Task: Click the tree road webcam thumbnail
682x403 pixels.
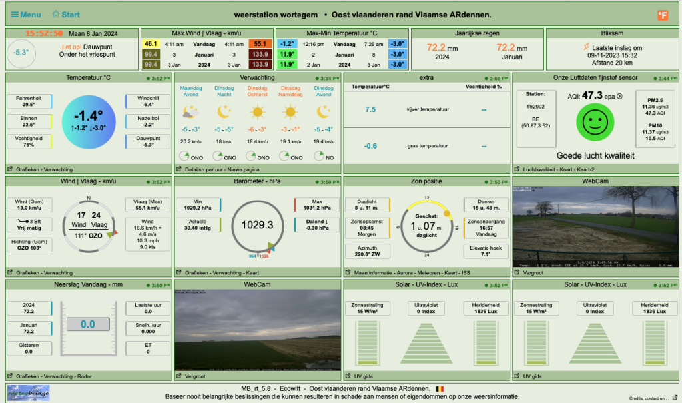Action: click(x=595, y=226)
